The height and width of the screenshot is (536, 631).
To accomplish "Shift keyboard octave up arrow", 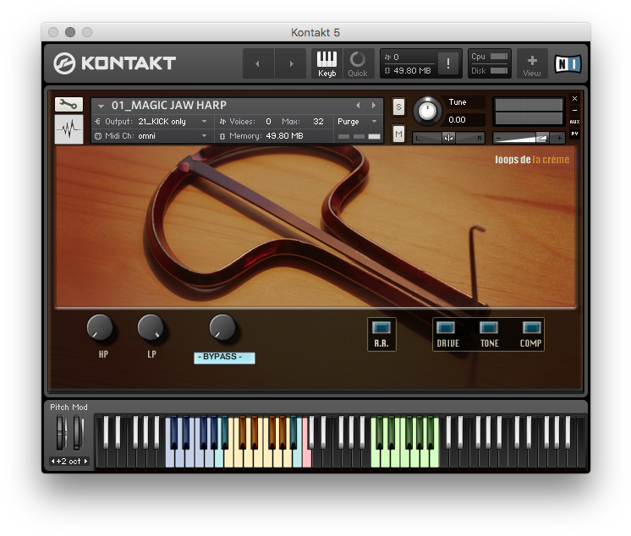I will click(85, 462).
